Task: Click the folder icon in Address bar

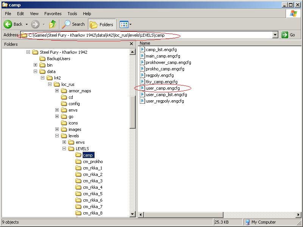Action: tap(24, 35)
